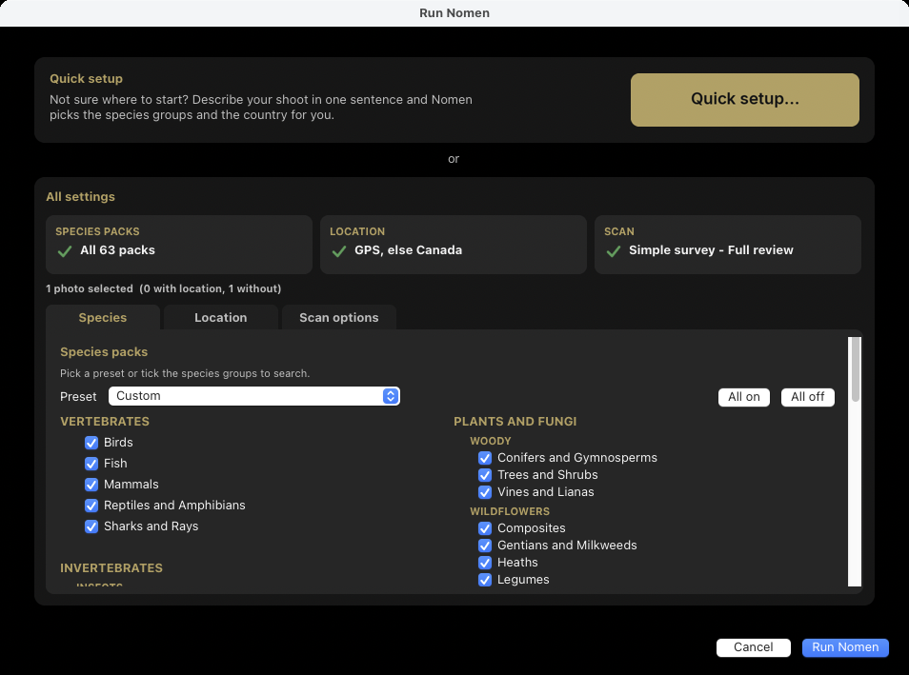Turn all species packs on
The width and height of the screenshot is (909, 675).
(x=744, y=397)
